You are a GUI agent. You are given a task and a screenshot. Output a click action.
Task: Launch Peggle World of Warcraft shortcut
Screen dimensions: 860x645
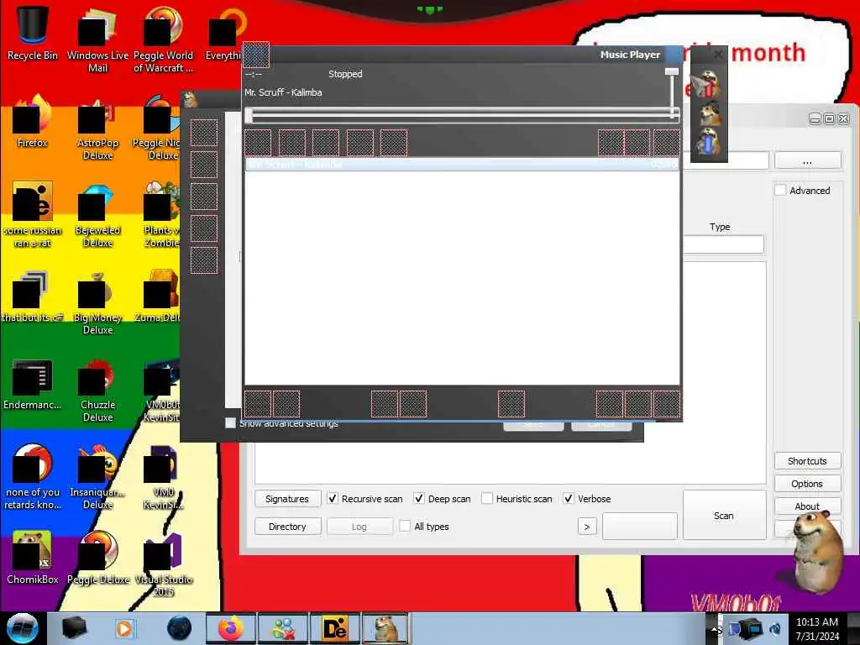tap(163, 39)
